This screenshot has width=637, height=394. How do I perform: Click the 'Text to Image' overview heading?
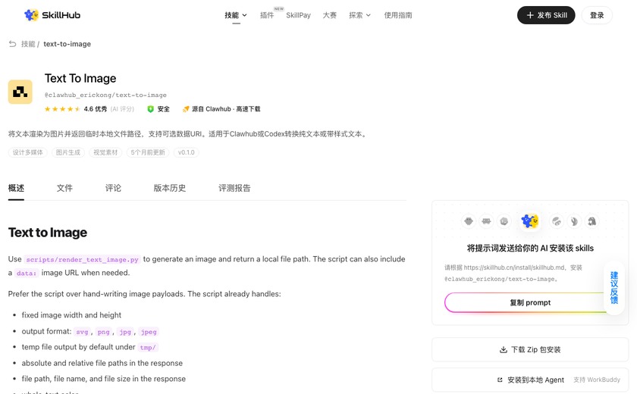coord(48,233)
